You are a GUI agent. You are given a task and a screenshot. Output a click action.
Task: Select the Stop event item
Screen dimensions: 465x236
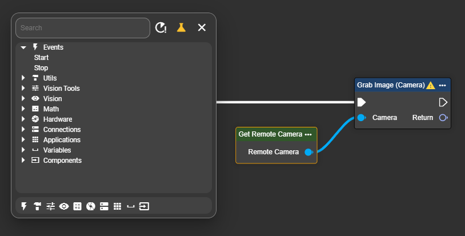[41, 68]
